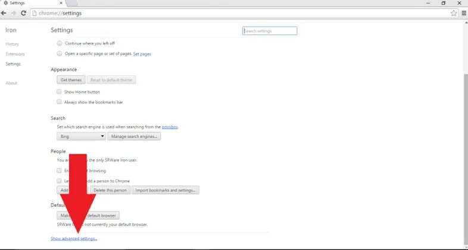This screenshot has width=468, height=250.
Task: Choose Open a specific page option
Action: pyautogui.click(x=60, y=53)
